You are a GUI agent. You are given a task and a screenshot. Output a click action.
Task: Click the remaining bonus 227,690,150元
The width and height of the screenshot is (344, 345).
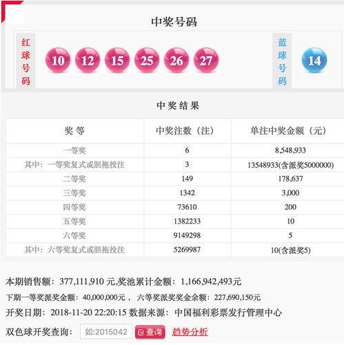(237, 297)
